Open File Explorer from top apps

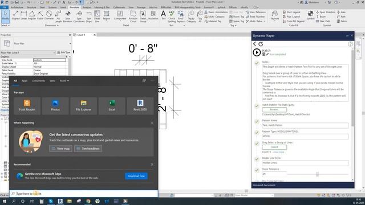tap(84, 106)
